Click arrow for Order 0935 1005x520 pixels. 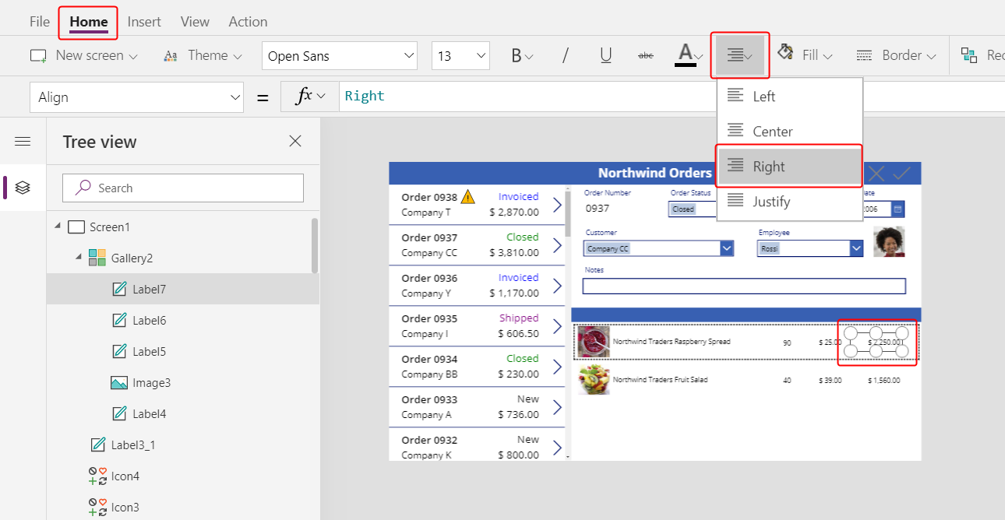[x=556, y=326]
